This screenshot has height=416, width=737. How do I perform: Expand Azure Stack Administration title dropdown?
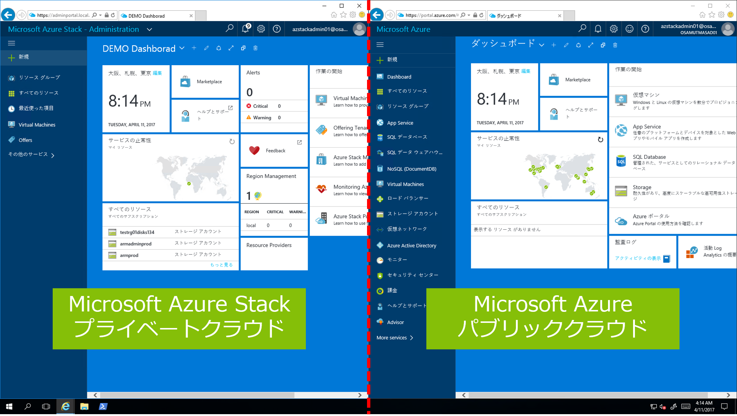150,29
